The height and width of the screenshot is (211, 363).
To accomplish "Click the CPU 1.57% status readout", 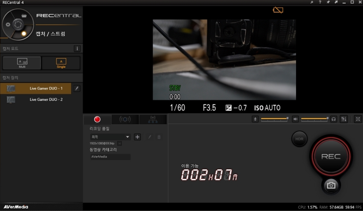I will [307, 207].
